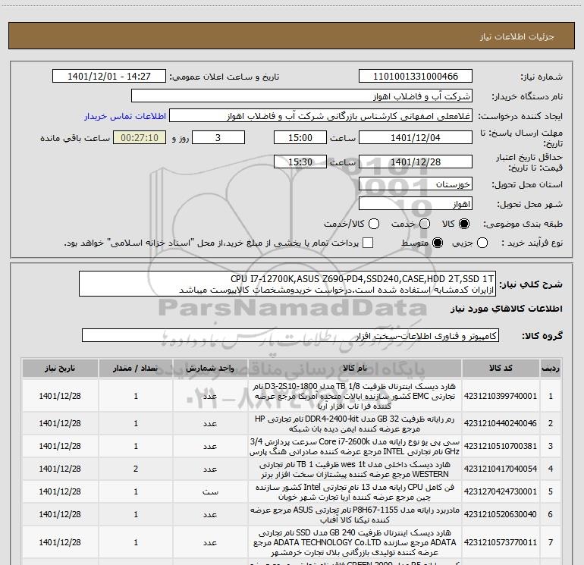Image resolution: width=584 pixels, height=565 pixels.
Task: Select the خدمت radio button
Action: [425, 224]
